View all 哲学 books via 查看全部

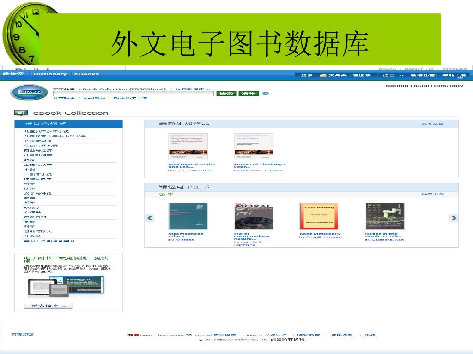point(432,194)
